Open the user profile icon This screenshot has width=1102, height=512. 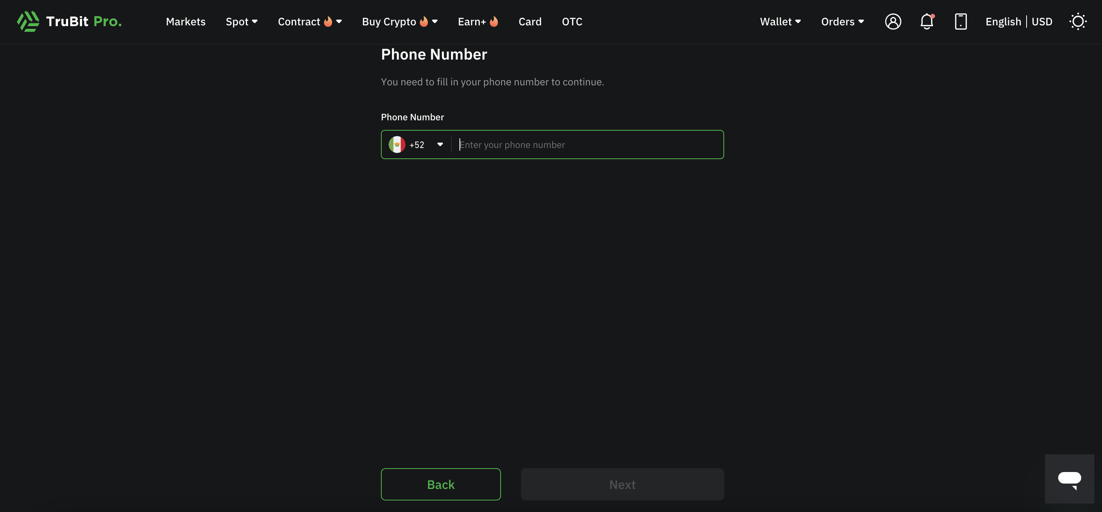click(x=893, y=22)
